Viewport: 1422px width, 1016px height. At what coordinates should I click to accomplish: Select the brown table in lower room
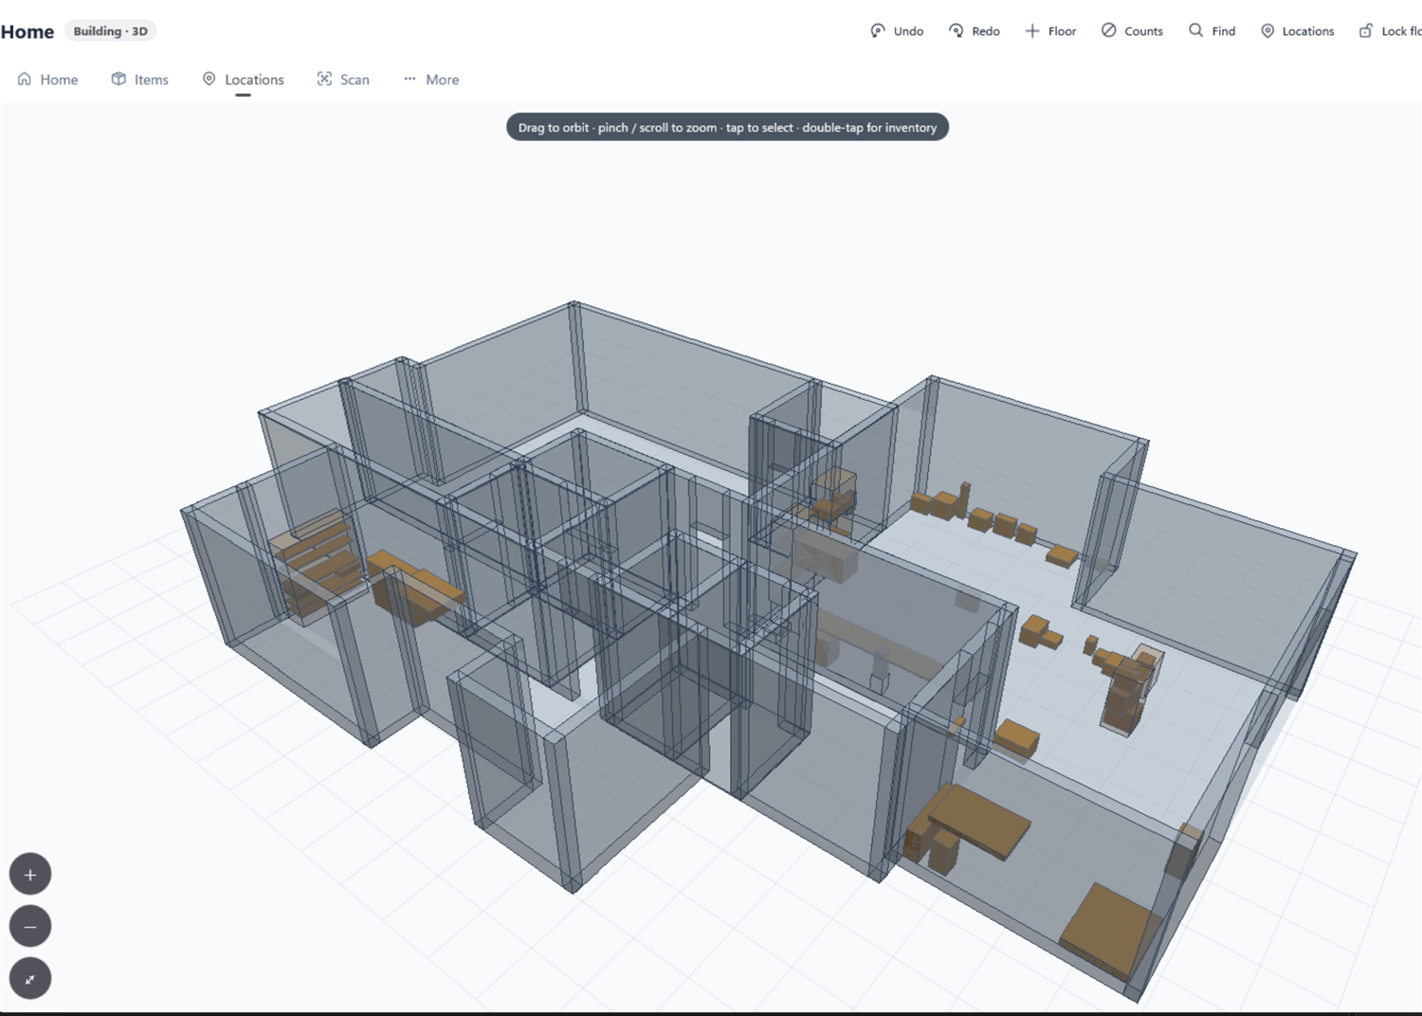coord(978,821)
